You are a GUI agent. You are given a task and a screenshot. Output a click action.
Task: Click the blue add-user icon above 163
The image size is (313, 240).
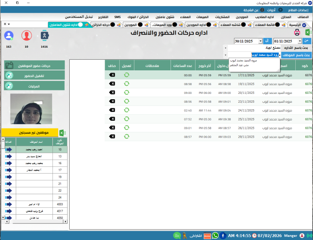click(x=8, y=36)
